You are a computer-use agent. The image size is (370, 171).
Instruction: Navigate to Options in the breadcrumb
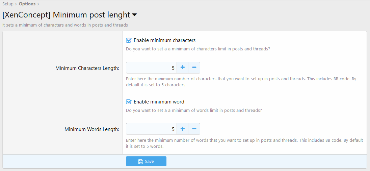(x=27, y=4)
